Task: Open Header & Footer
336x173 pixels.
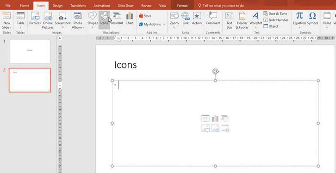Action: coord(242,20)
